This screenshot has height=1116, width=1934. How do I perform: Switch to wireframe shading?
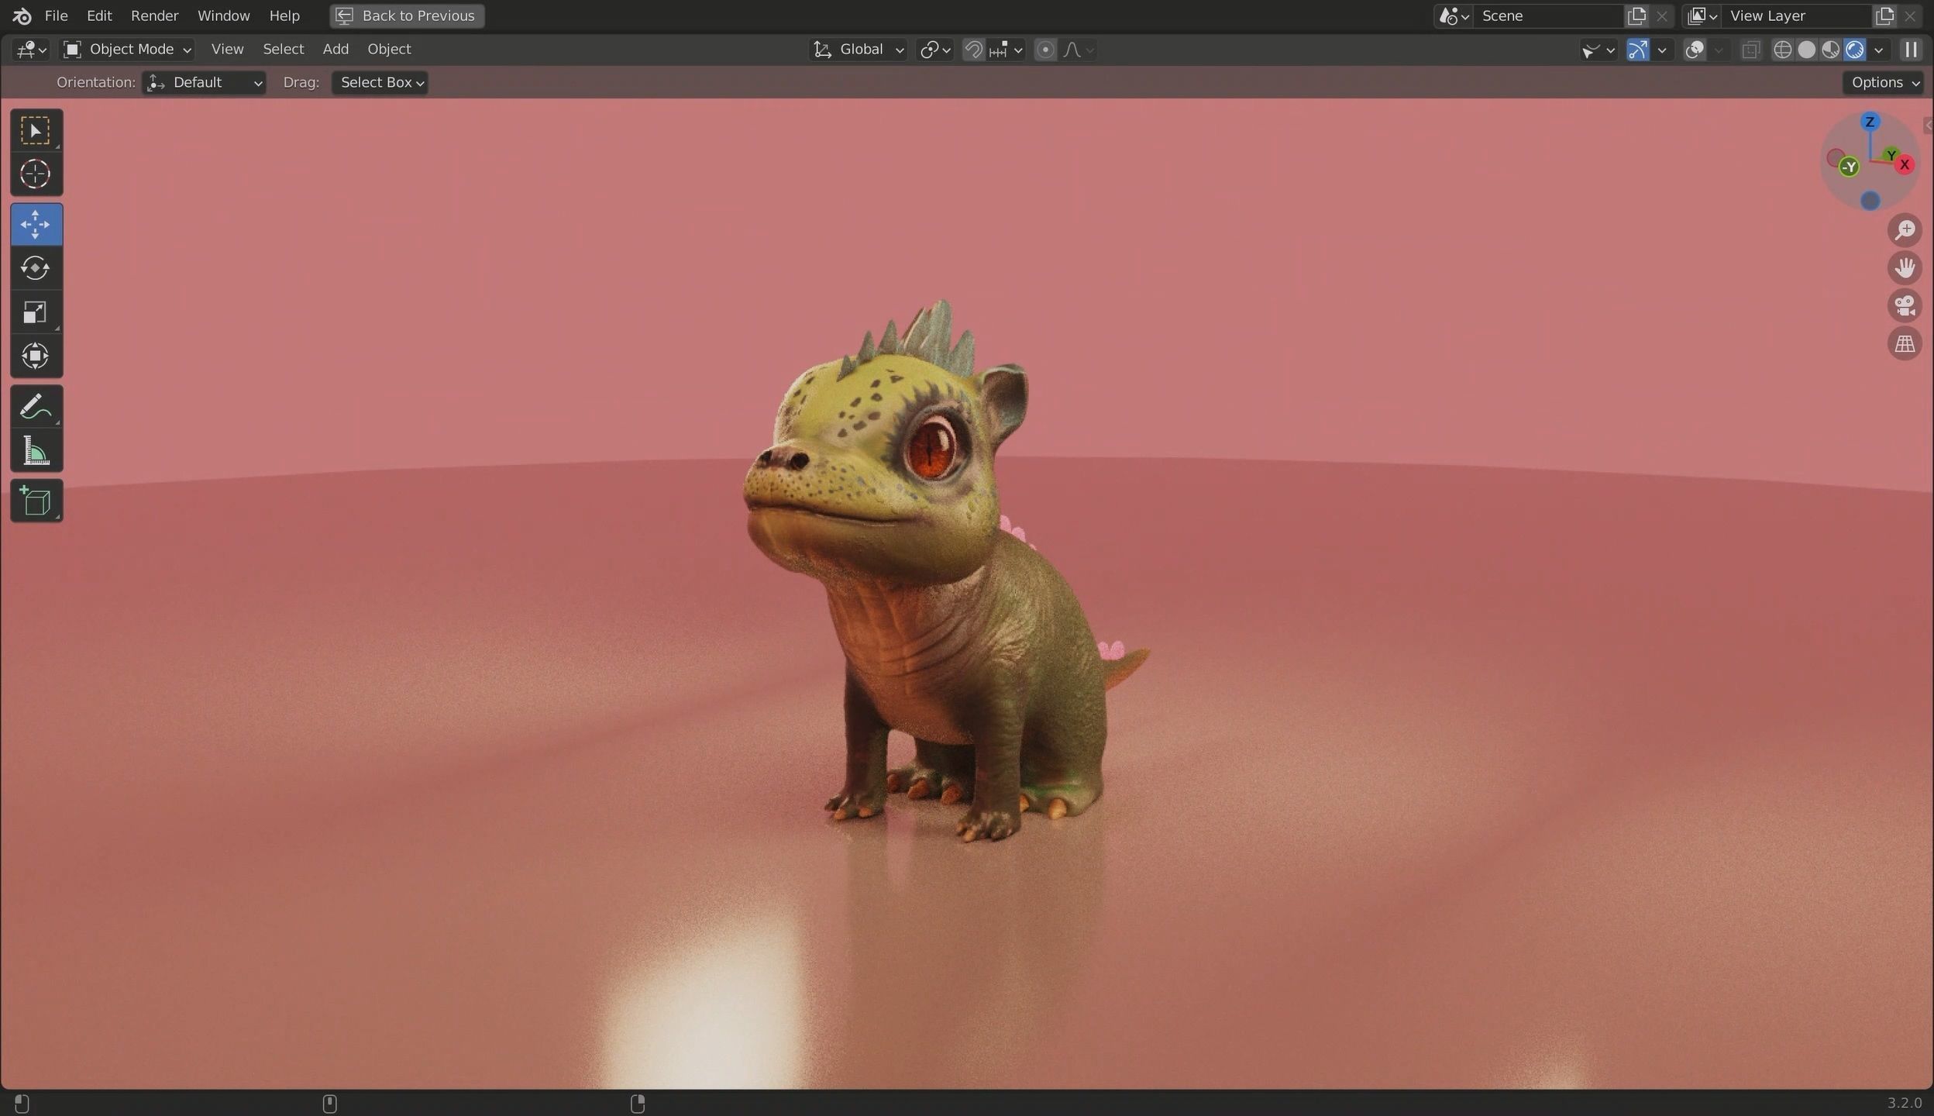click(1782, 50)
